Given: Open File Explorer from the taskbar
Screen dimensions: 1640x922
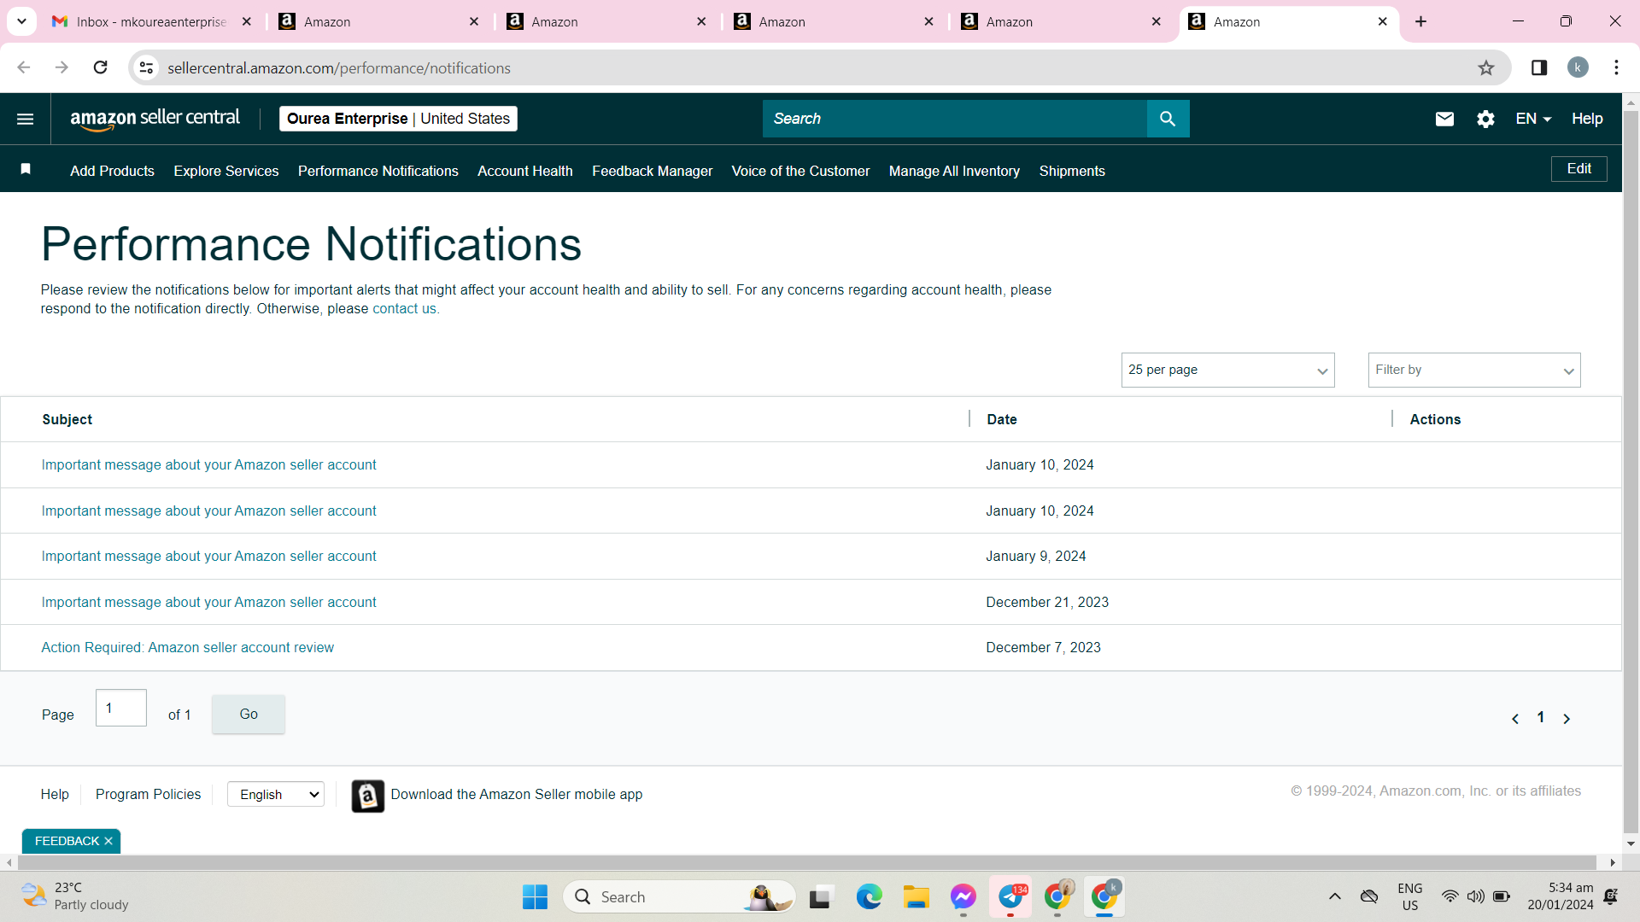Looking at the screenshot, I should click(916, 896).
